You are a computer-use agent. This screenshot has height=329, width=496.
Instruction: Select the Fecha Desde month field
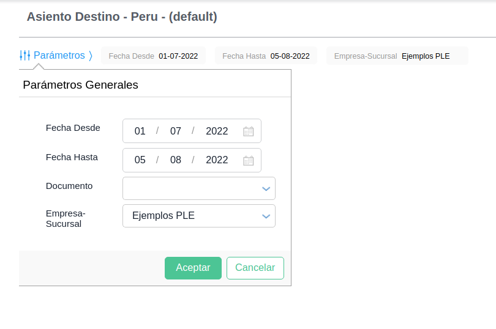click(176, 131)
